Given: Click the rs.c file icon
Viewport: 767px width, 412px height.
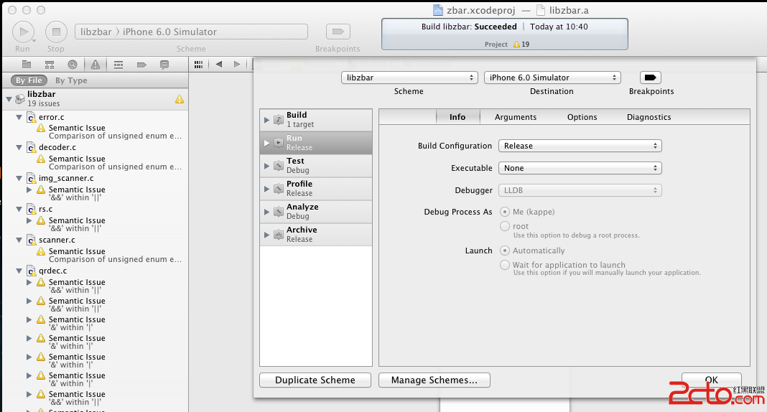Looking at the screenshot, I should click(x=31, y=209).
